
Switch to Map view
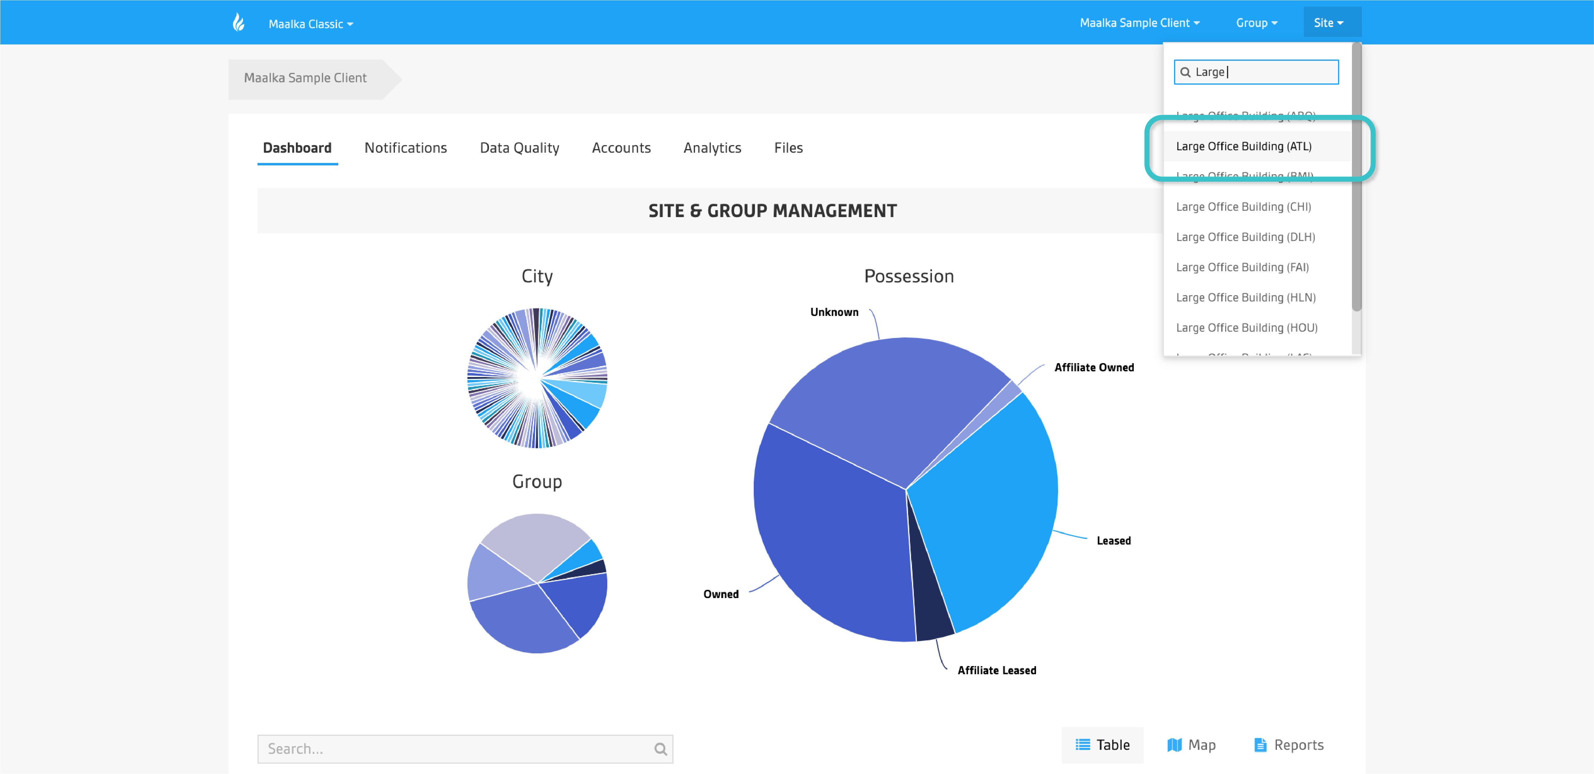click(x=1191, y=744)
